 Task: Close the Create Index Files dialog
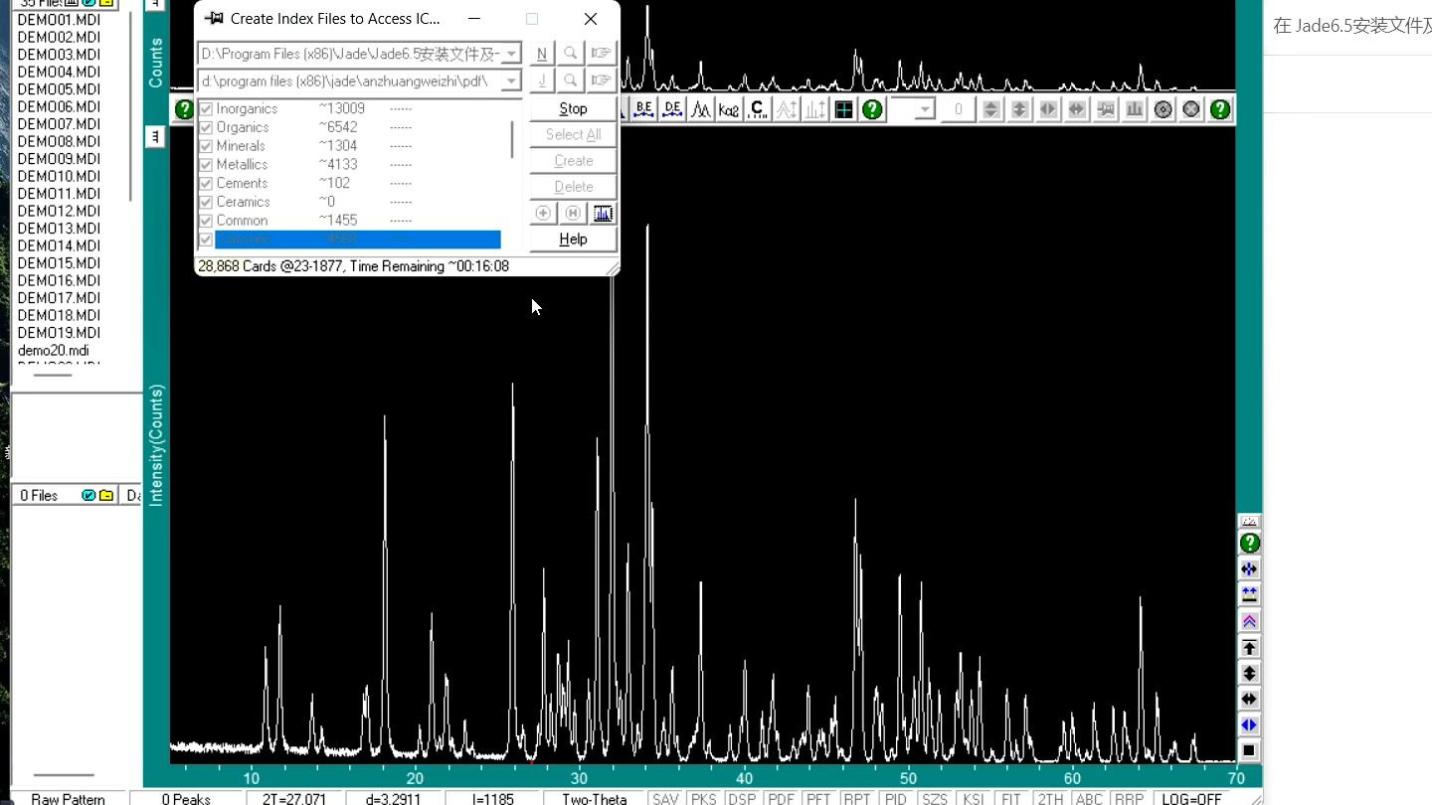pos(591,19)
